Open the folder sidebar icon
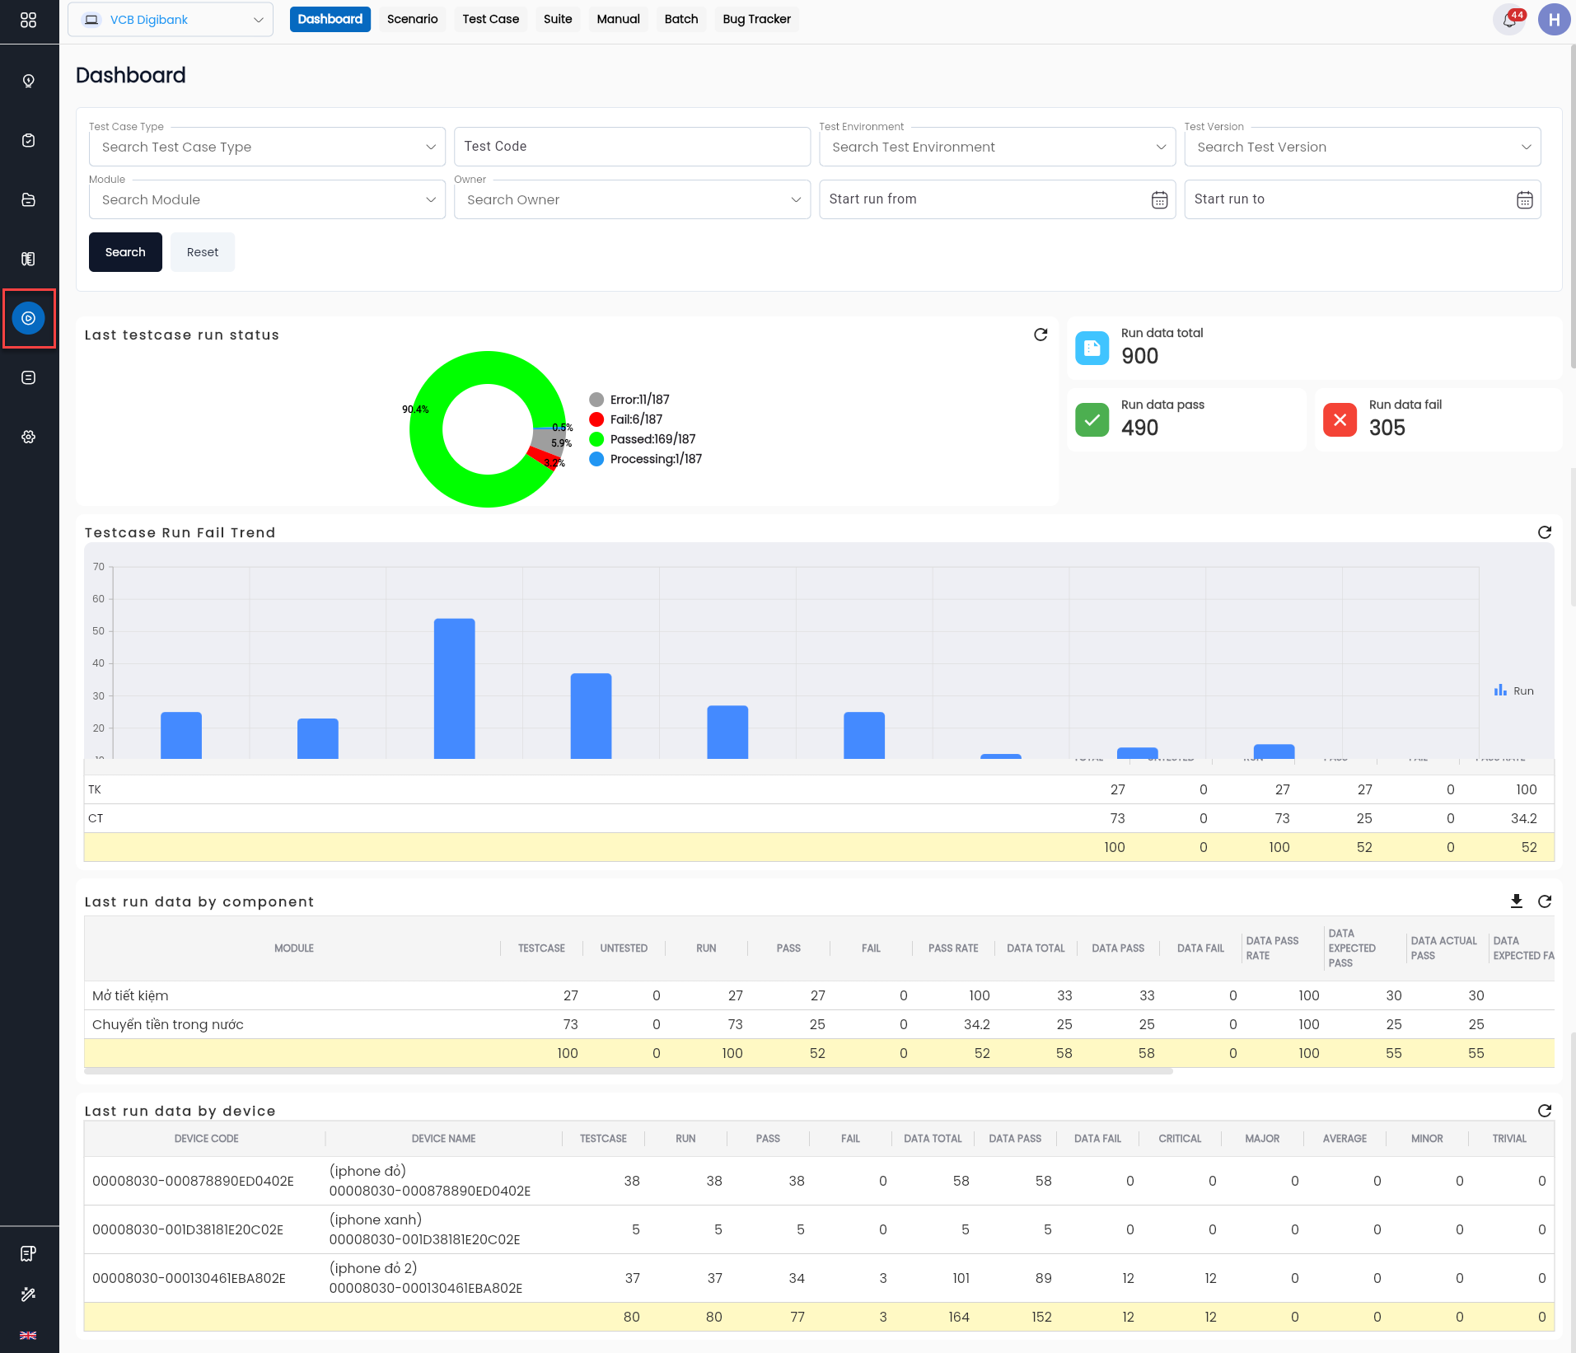Viewport: 1576px width, 1353px height. point(28,199)
